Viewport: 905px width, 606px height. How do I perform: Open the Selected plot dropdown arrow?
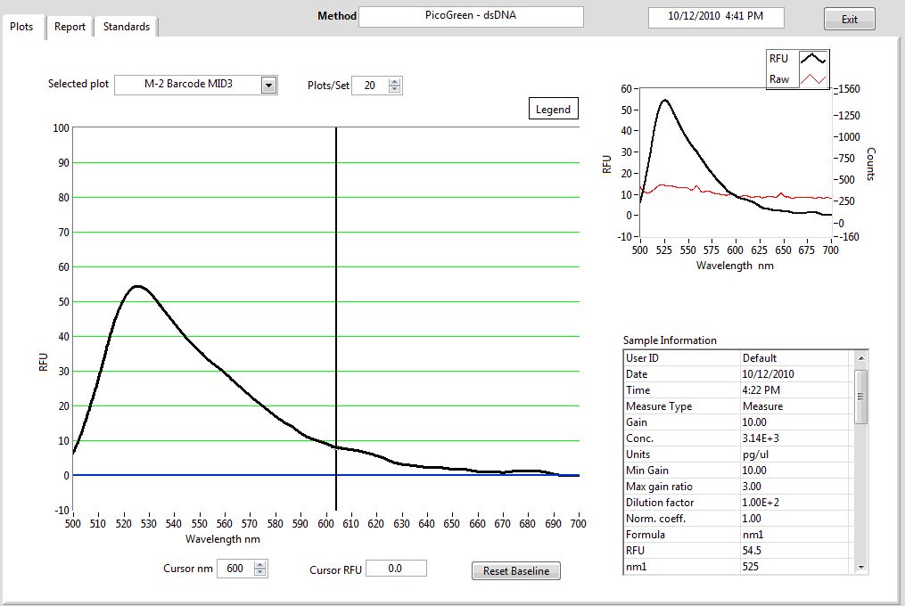(x=268, y=85)
